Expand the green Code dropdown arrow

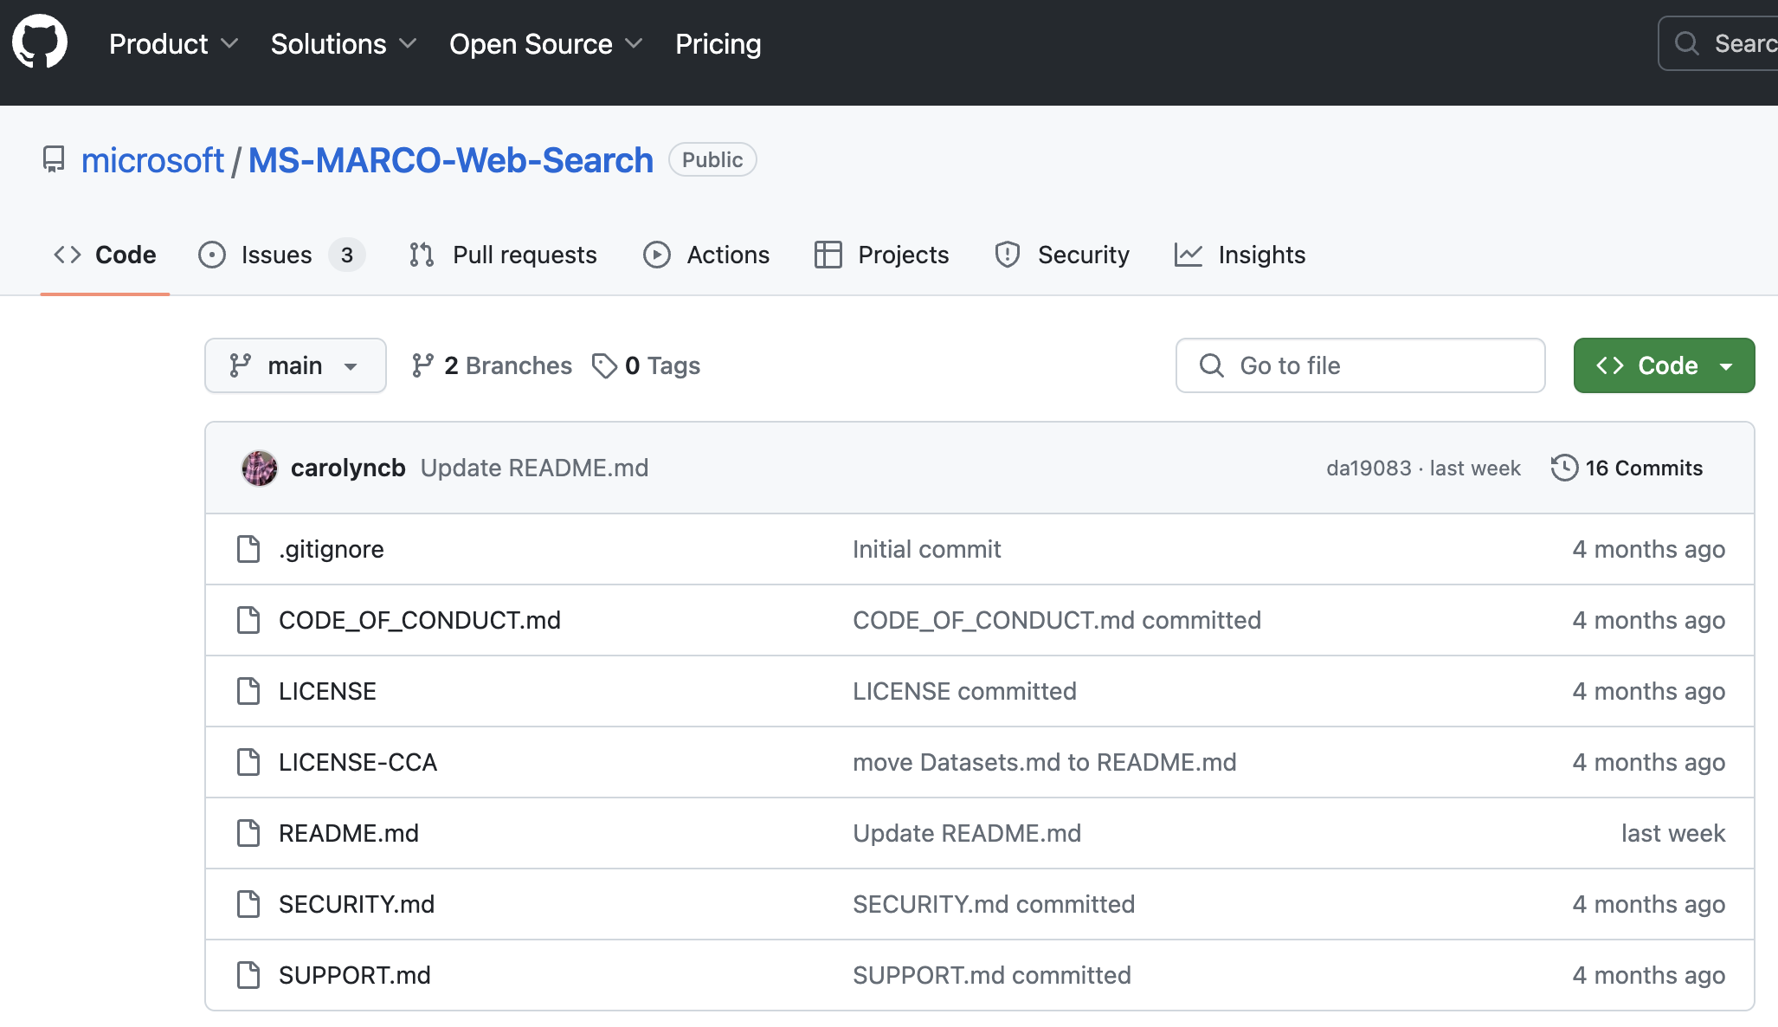[1728, 365]
